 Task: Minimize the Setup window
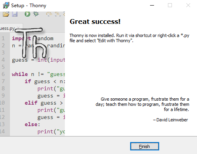coord(152,5)
